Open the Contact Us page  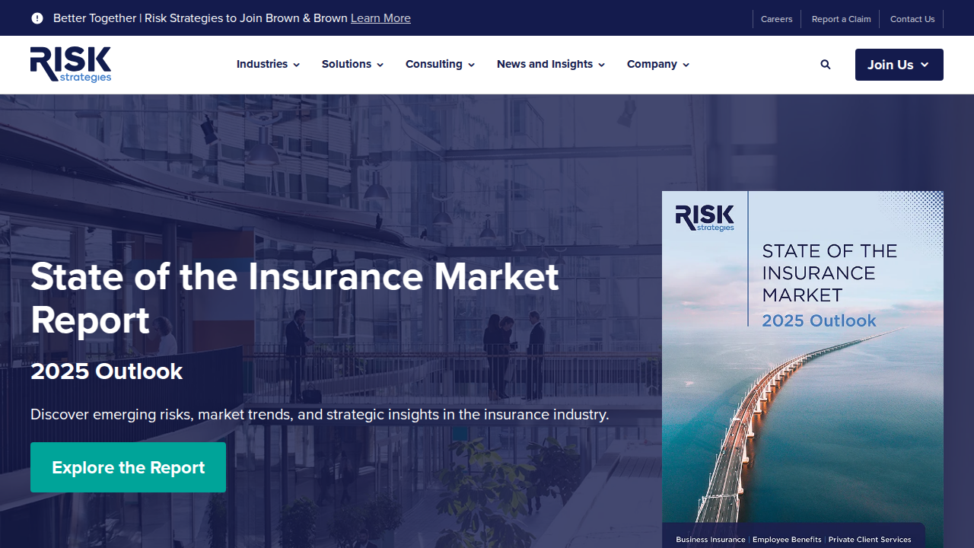coord(912,19)
